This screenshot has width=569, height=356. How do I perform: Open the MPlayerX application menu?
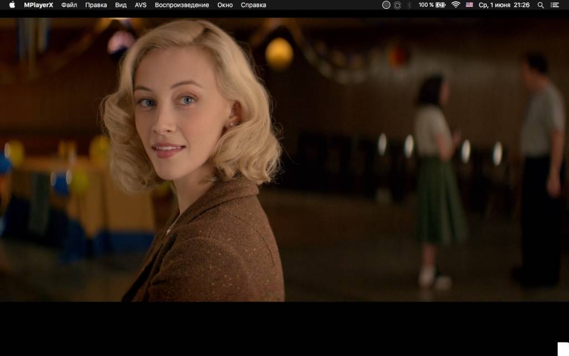38,5
